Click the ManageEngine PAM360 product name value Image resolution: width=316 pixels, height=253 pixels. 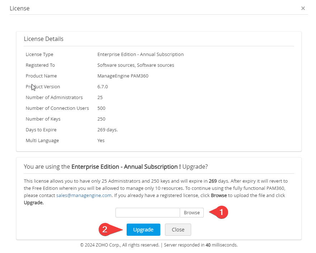[x=123, y=76]
